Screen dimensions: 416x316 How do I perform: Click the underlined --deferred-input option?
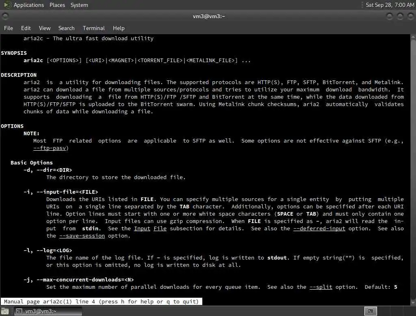319,228
